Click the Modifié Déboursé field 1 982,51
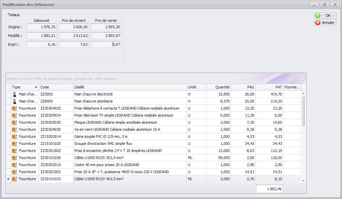The image size is (342, 199). click(42, 36)
